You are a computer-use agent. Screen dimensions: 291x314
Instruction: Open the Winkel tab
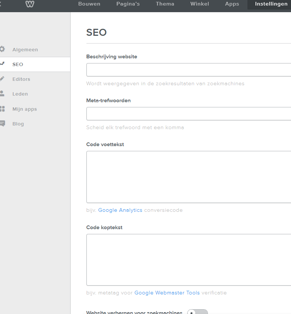[x=199, y=4]
